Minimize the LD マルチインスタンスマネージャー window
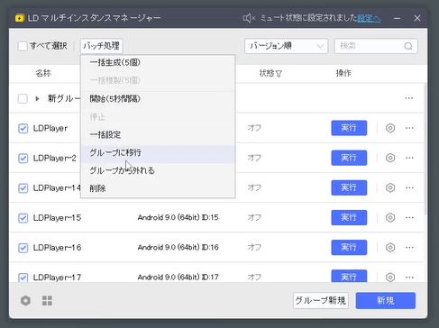The image size is (439, 328). 397,18
